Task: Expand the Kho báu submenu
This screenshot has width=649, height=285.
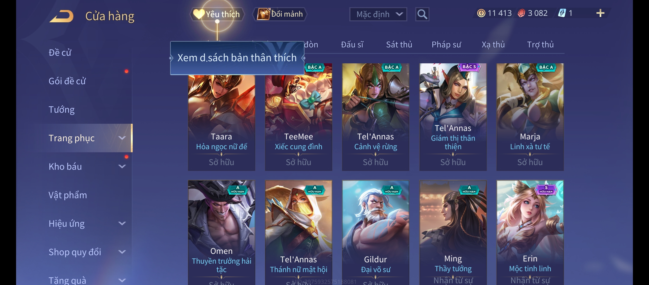Action: [x=122, y=167]
